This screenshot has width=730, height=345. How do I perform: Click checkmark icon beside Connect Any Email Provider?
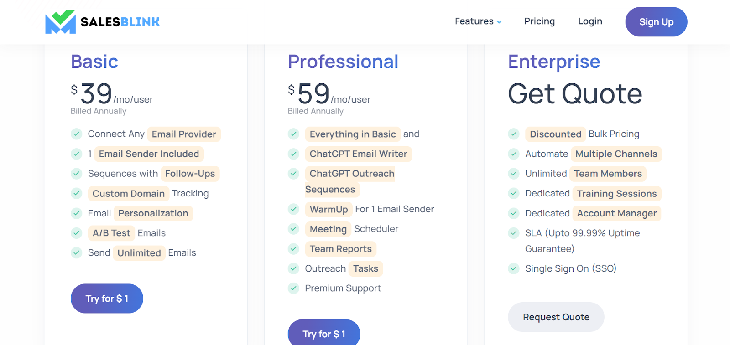[76, 134]
